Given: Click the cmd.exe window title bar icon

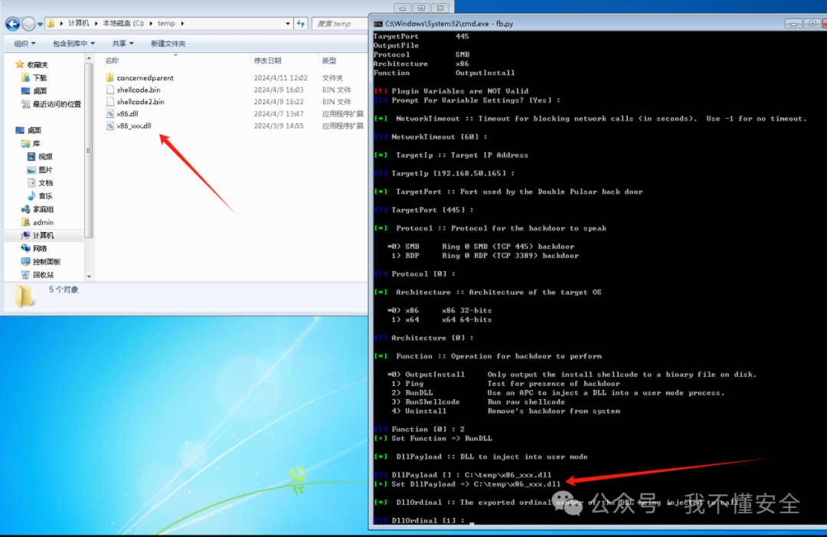Looking at the screenshot, I should click(378, 24).
